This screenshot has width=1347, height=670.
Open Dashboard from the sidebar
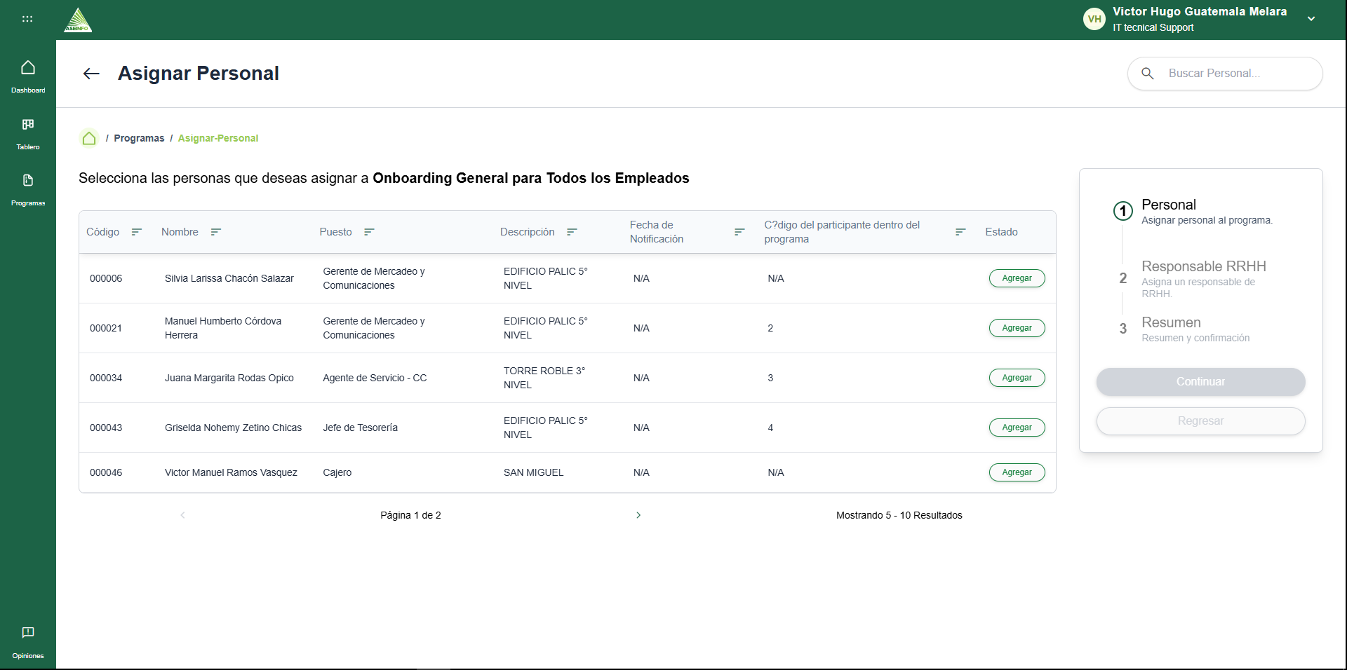pos(28,76)
